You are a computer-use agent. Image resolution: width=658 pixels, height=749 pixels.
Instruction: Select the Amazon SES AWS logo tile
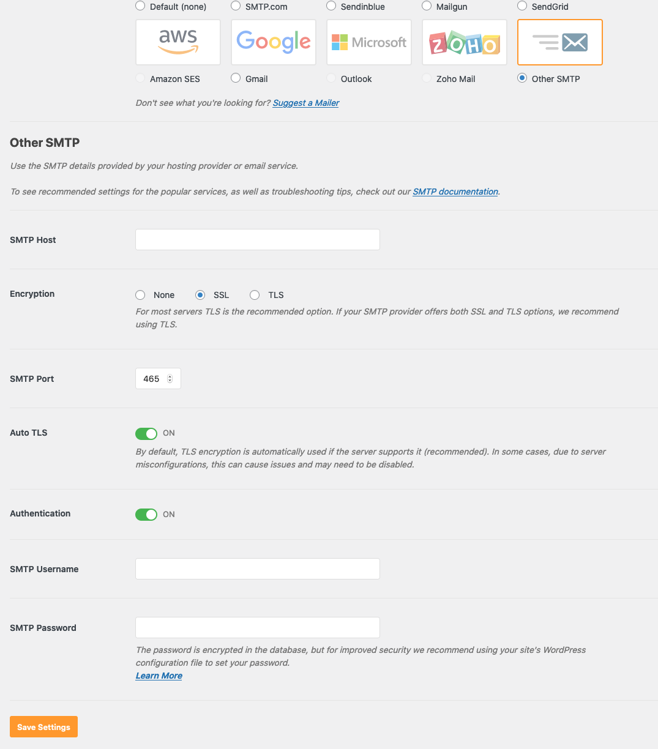coord(178,42)
